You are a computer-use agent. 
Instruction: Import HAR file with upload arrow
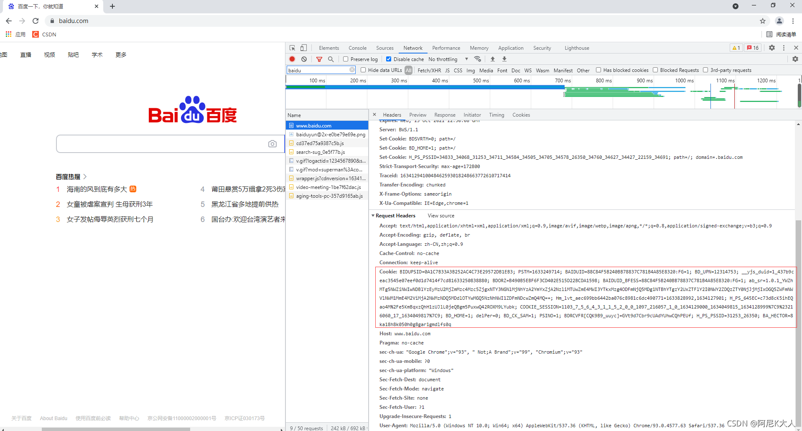493,59
